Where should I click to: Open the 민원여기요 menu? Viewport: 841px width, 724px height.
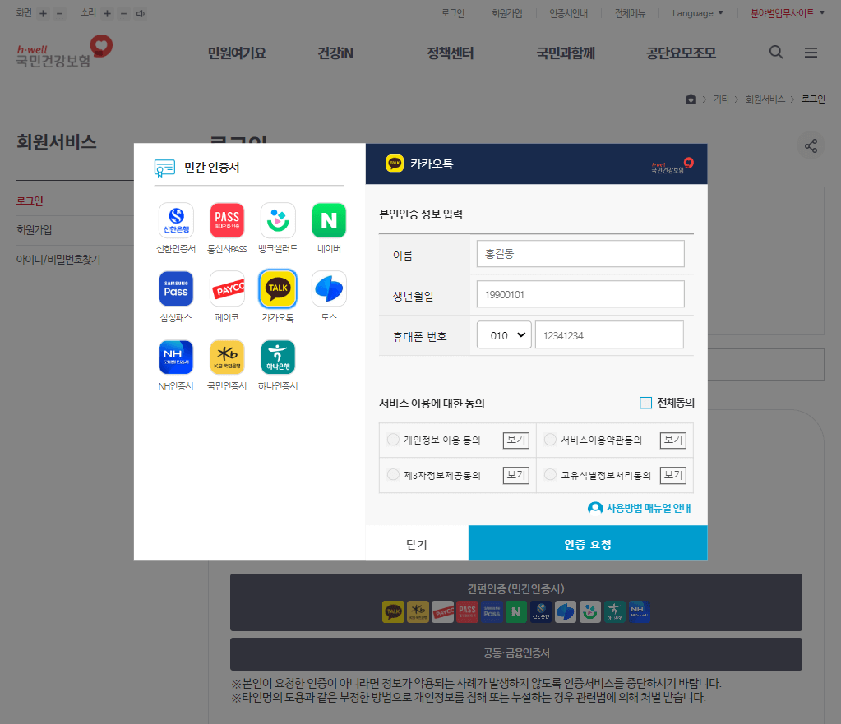[237, 53]
